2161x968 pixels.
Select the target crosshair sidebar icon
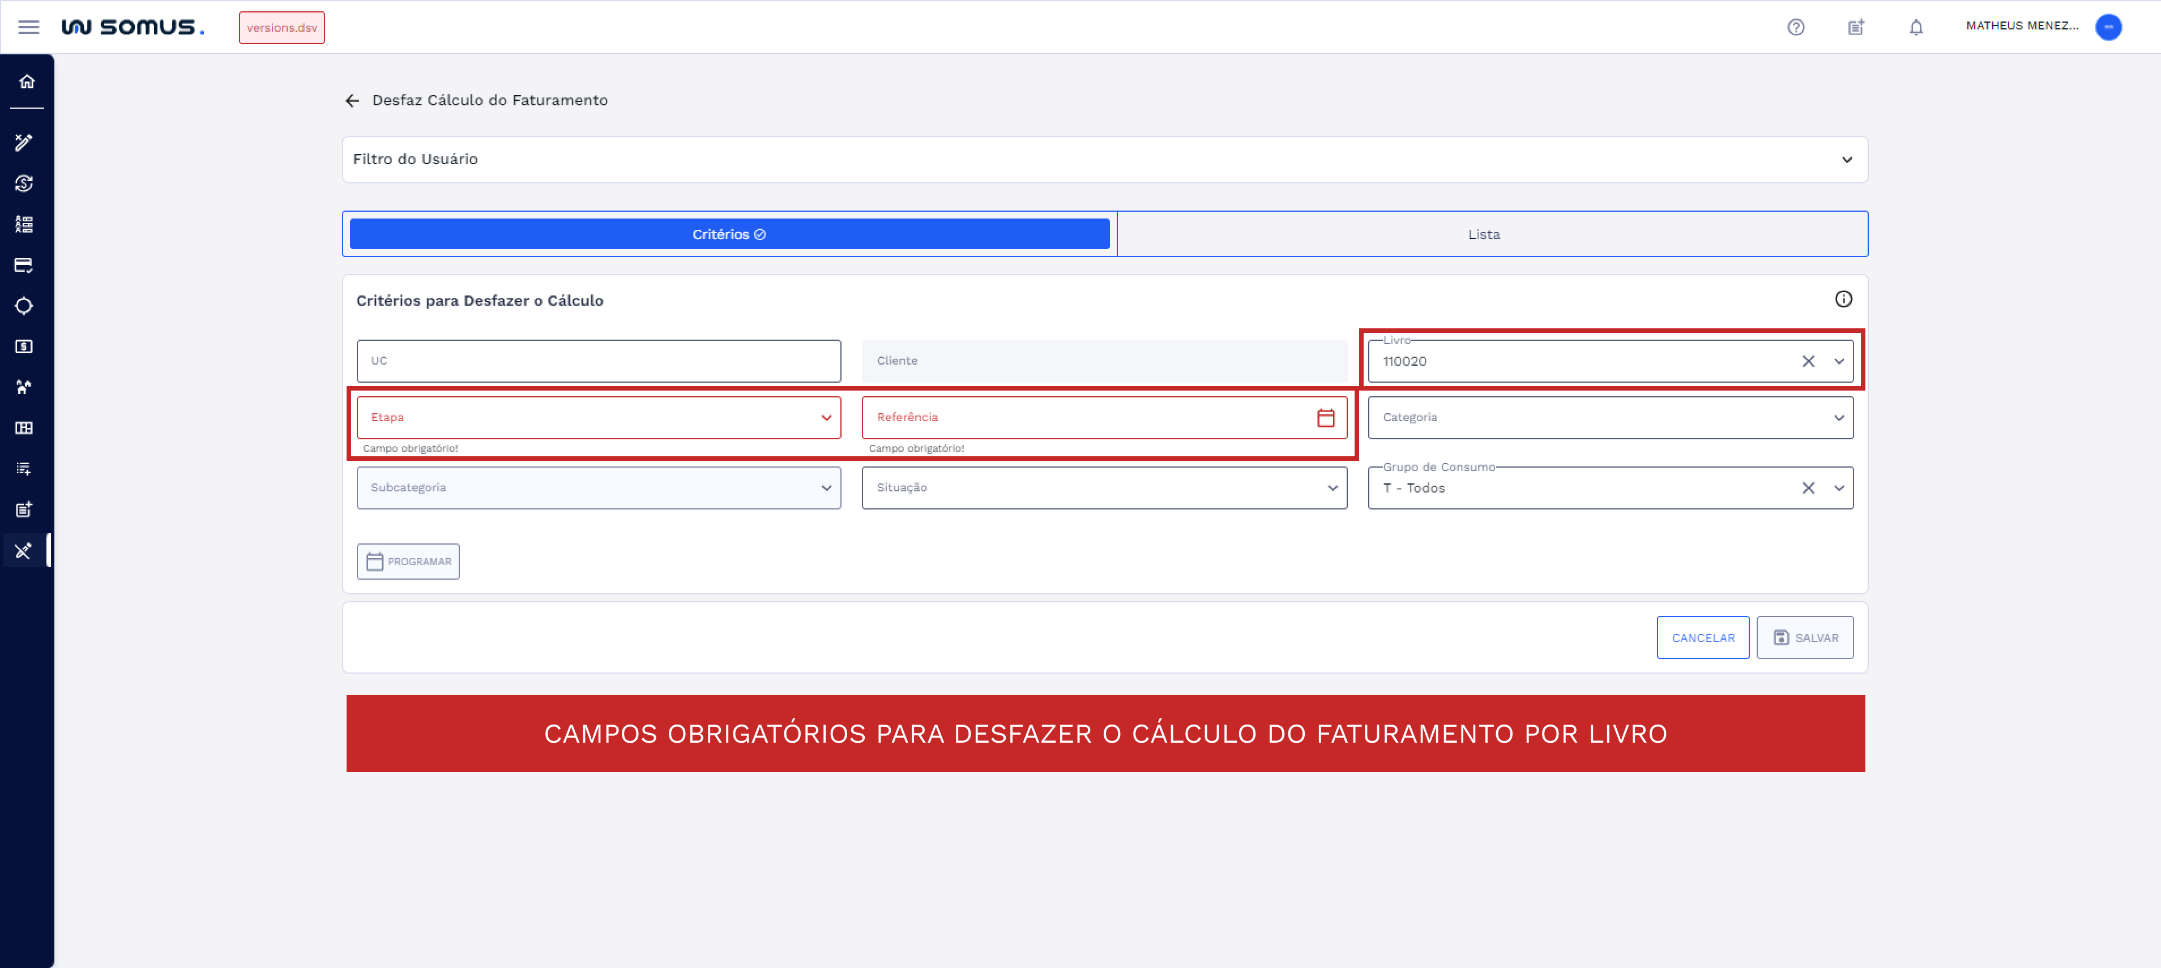(x=24, y=305)
